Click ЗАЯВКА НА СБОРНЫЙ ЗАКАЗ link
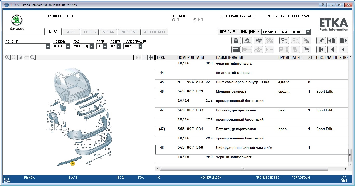The height and width of the screenshot is (186, 355). coord(288,16)
